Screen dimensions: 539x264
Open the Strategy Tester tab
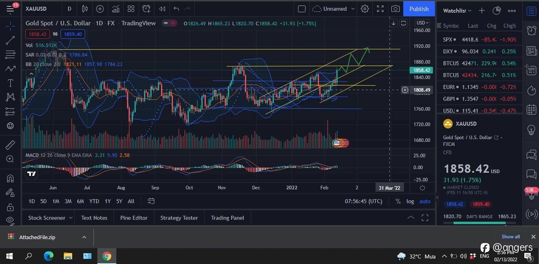coord(179,218)
